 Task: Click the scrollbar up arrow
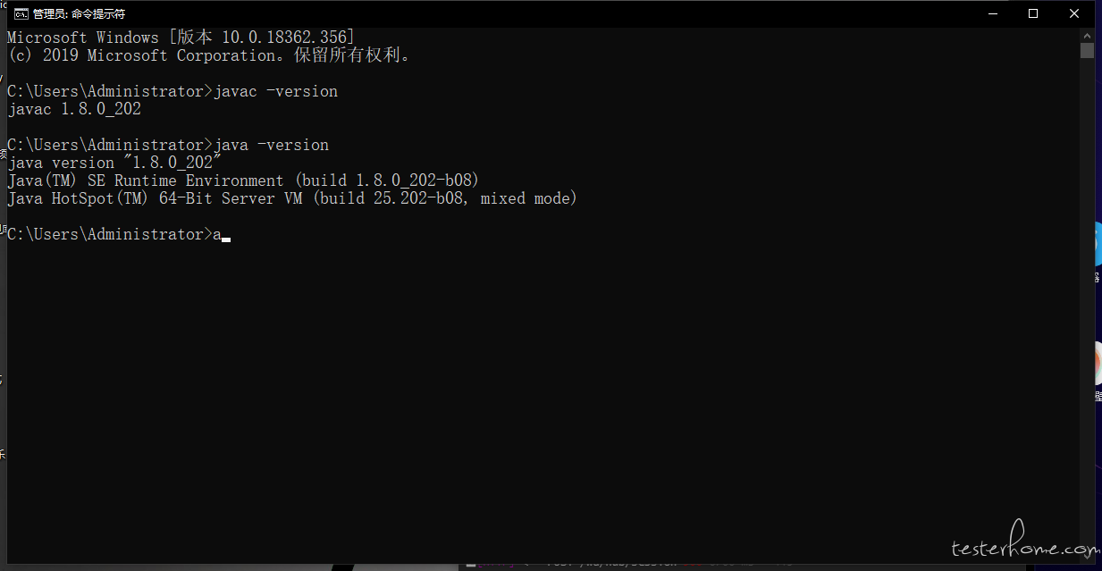pyautogui.click(x=1087, y=34)
